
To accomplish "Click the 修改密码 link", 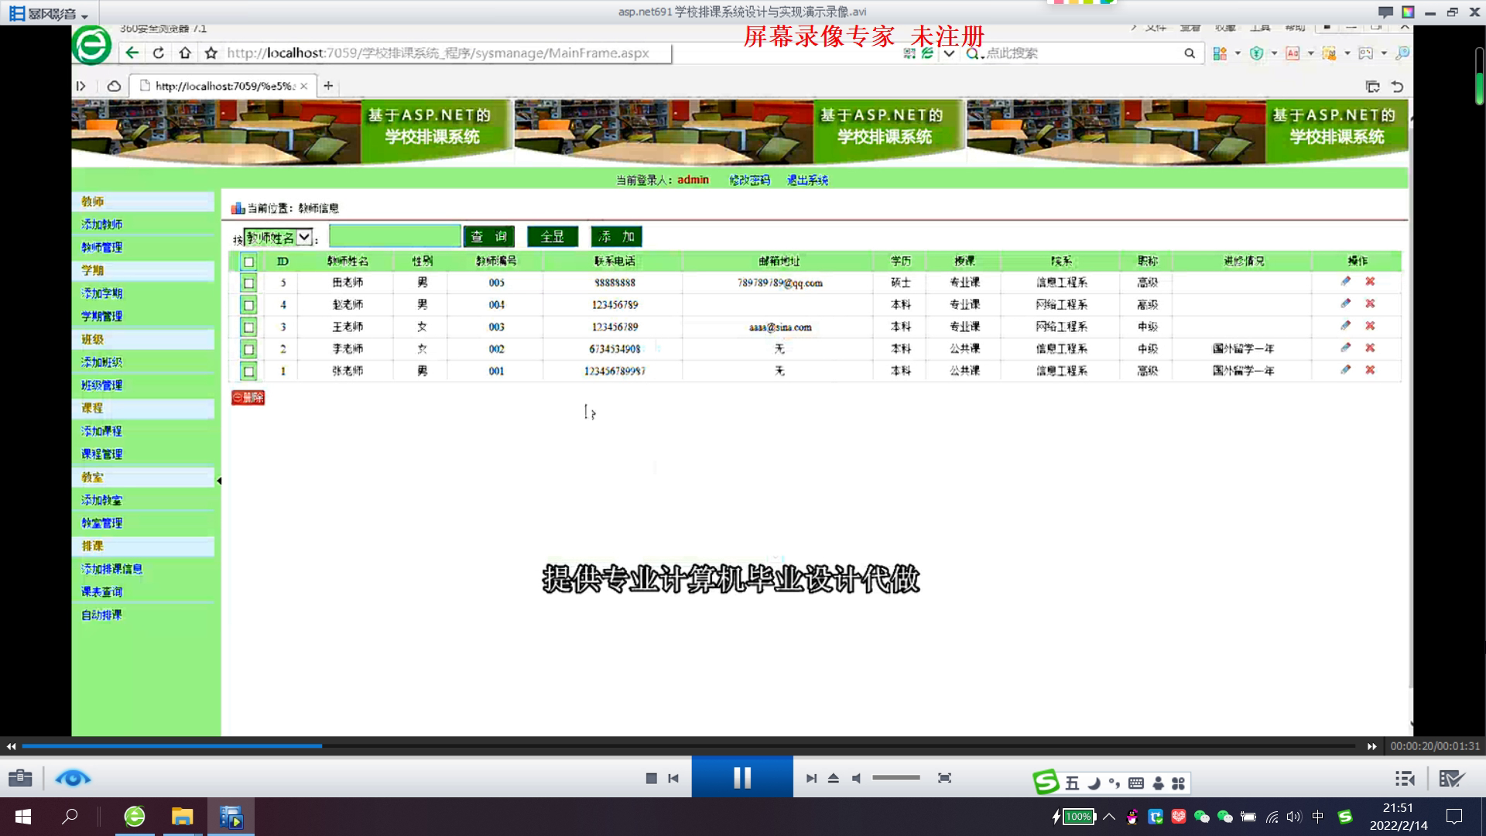I will [x=749, y=180].
